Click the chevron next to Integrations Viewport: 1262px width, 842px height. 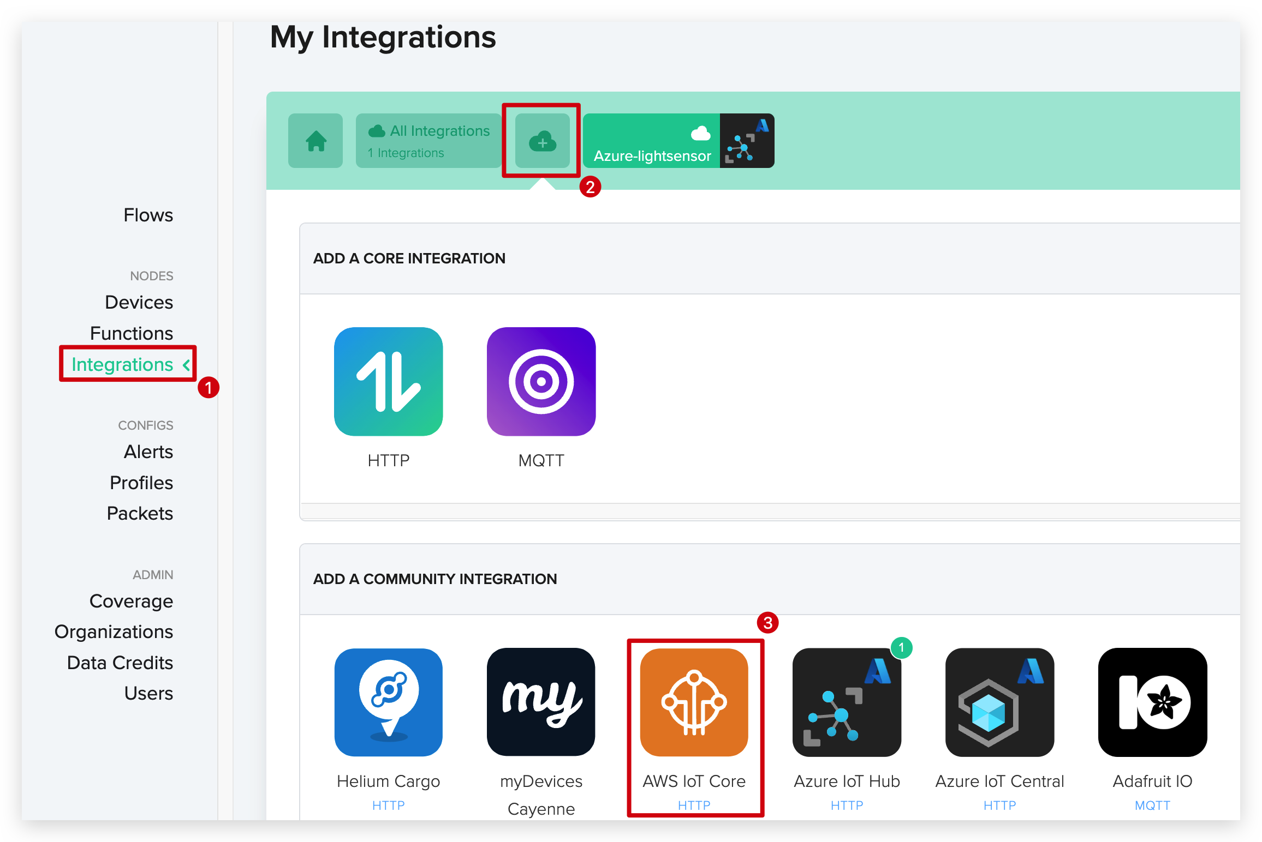tap(187, 365)
